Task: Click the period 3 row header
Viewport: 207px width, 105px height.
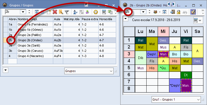Action: point(129,54)
